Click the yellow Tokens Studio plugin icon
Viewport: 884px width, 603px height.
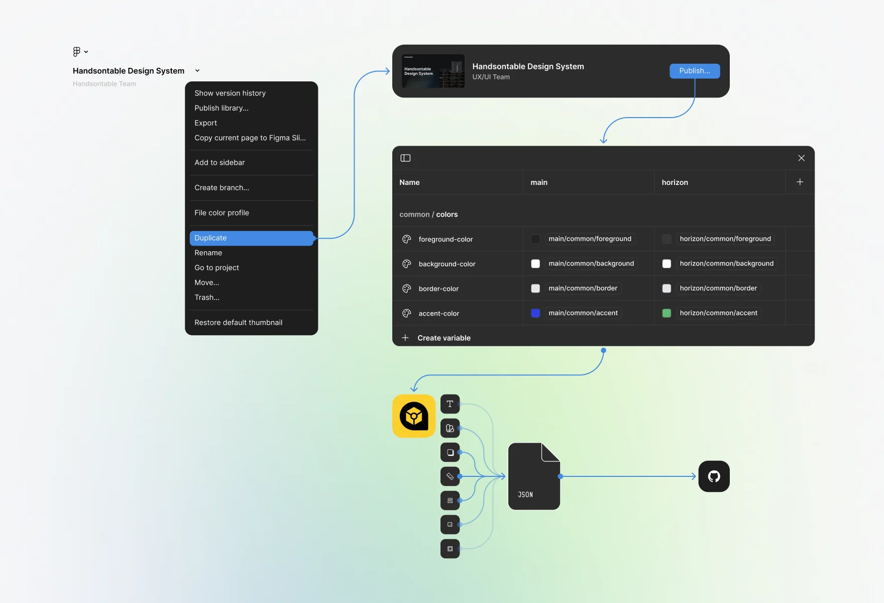pyautogui.click(x=414, y=416)
